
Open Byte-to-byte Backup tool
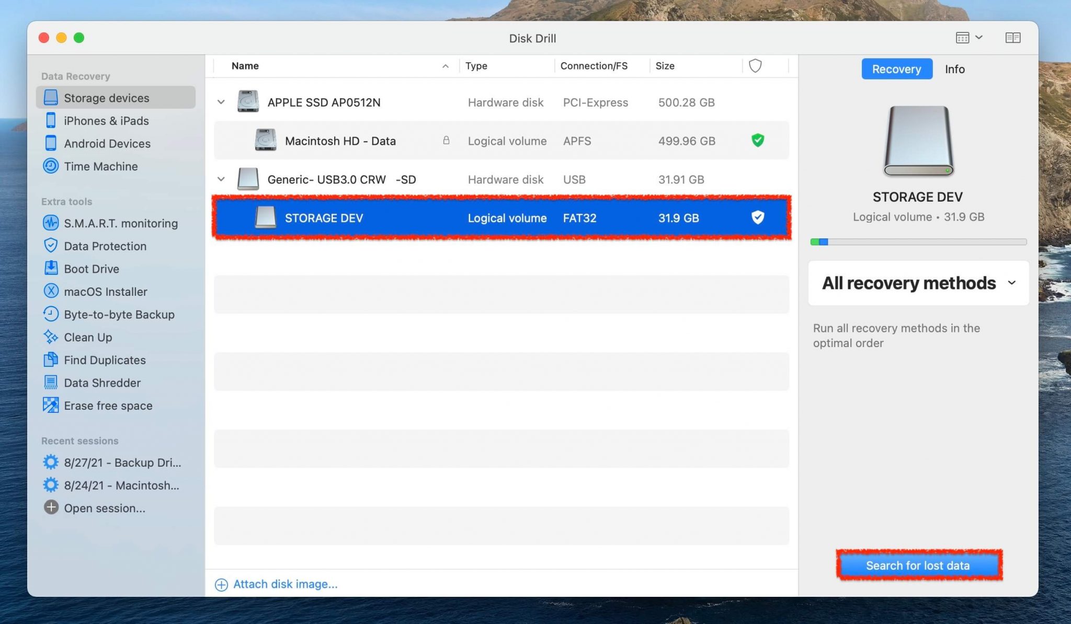(119, 314)
